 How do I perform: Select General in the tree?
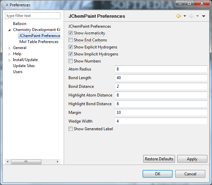tap(20, 48)
